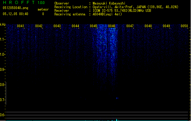The height and width of the screenshot is (121, 191).
Task: Click the meteor count value 0
Action: point(43,14)
